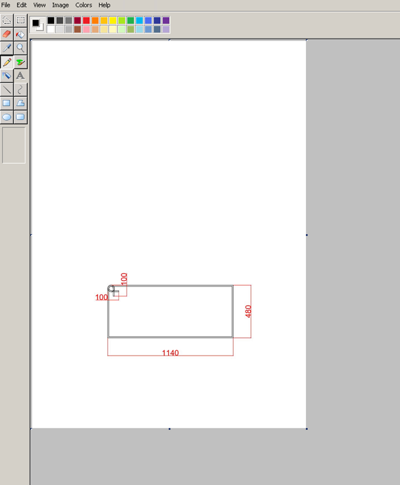Open the File menu
This screenshot has width=400, height=485.
pyautogui.click(x=5, y=5)
